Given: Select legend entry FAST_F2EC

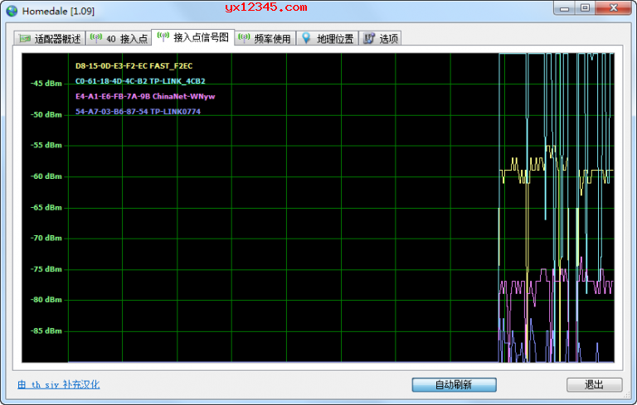Looking at the screenshot, I should tap(134, 65).
